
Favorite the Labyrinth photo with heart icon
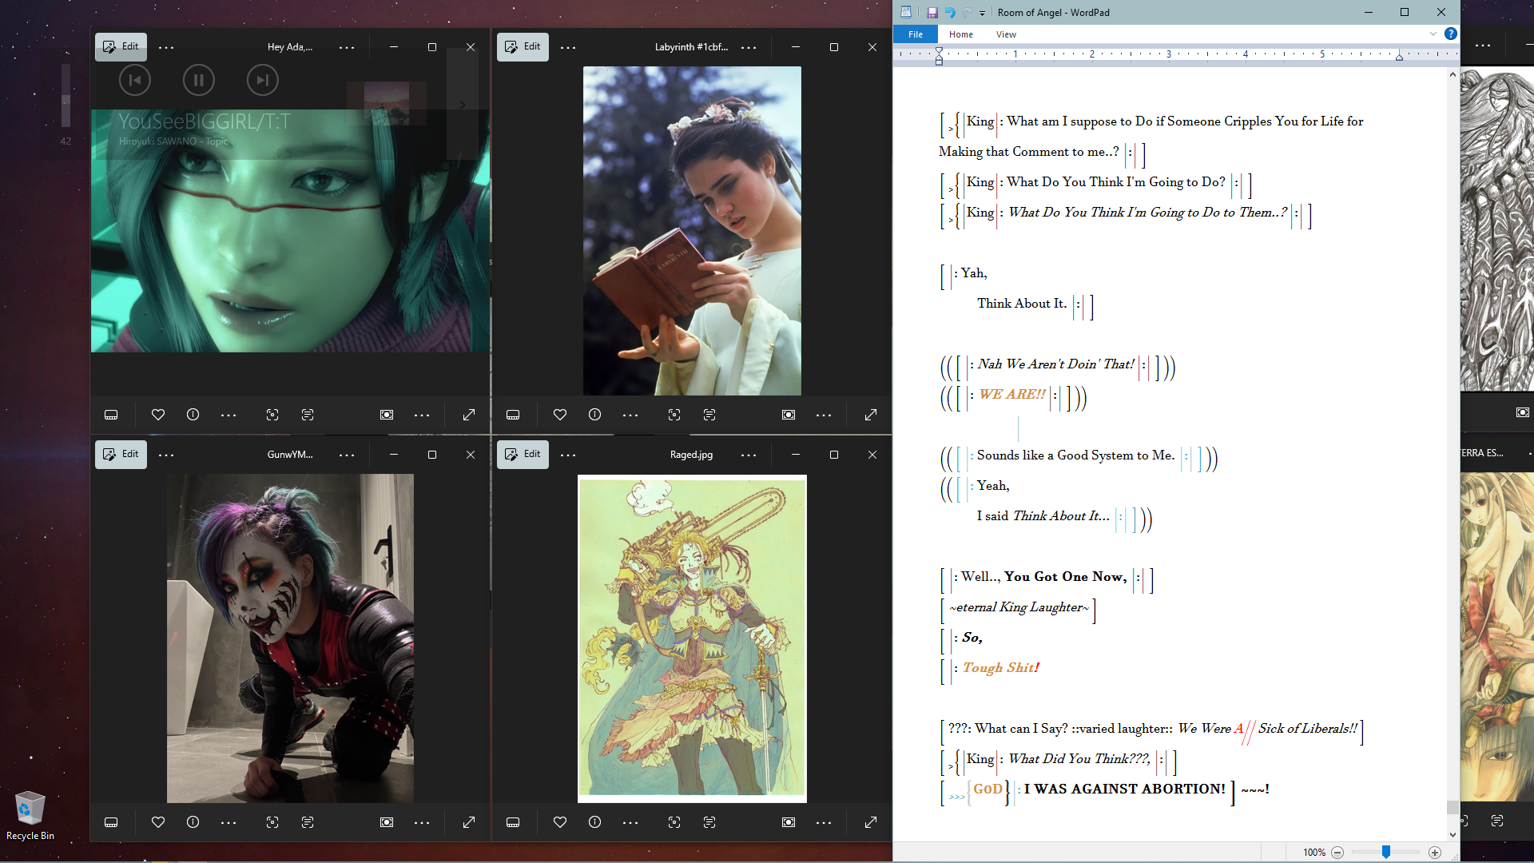(560, 415)
